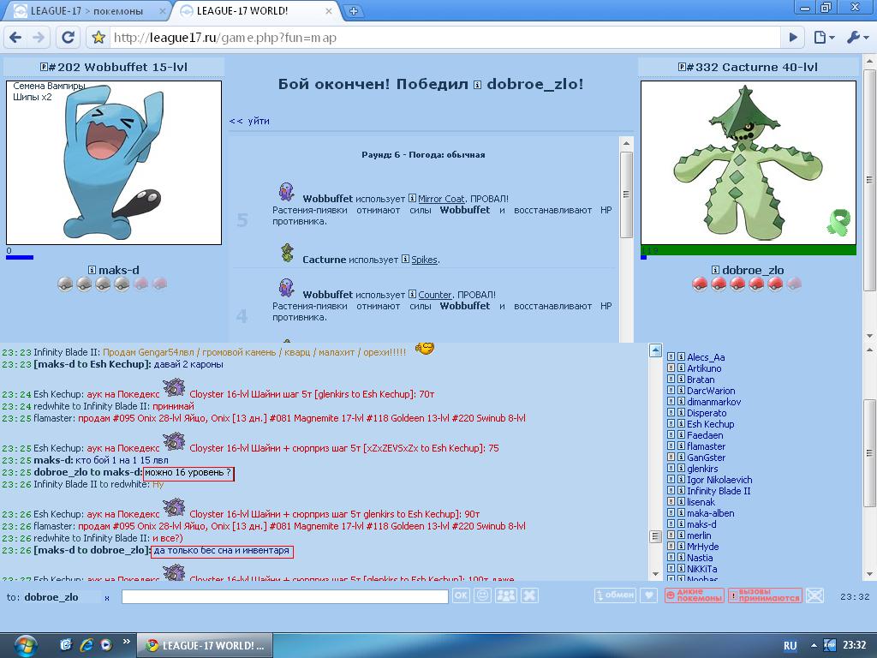Image resolution: width=877 pixels, height=658 pixels.
Task: Click info icon before Mirror Coat
Action: click(412, 198)
